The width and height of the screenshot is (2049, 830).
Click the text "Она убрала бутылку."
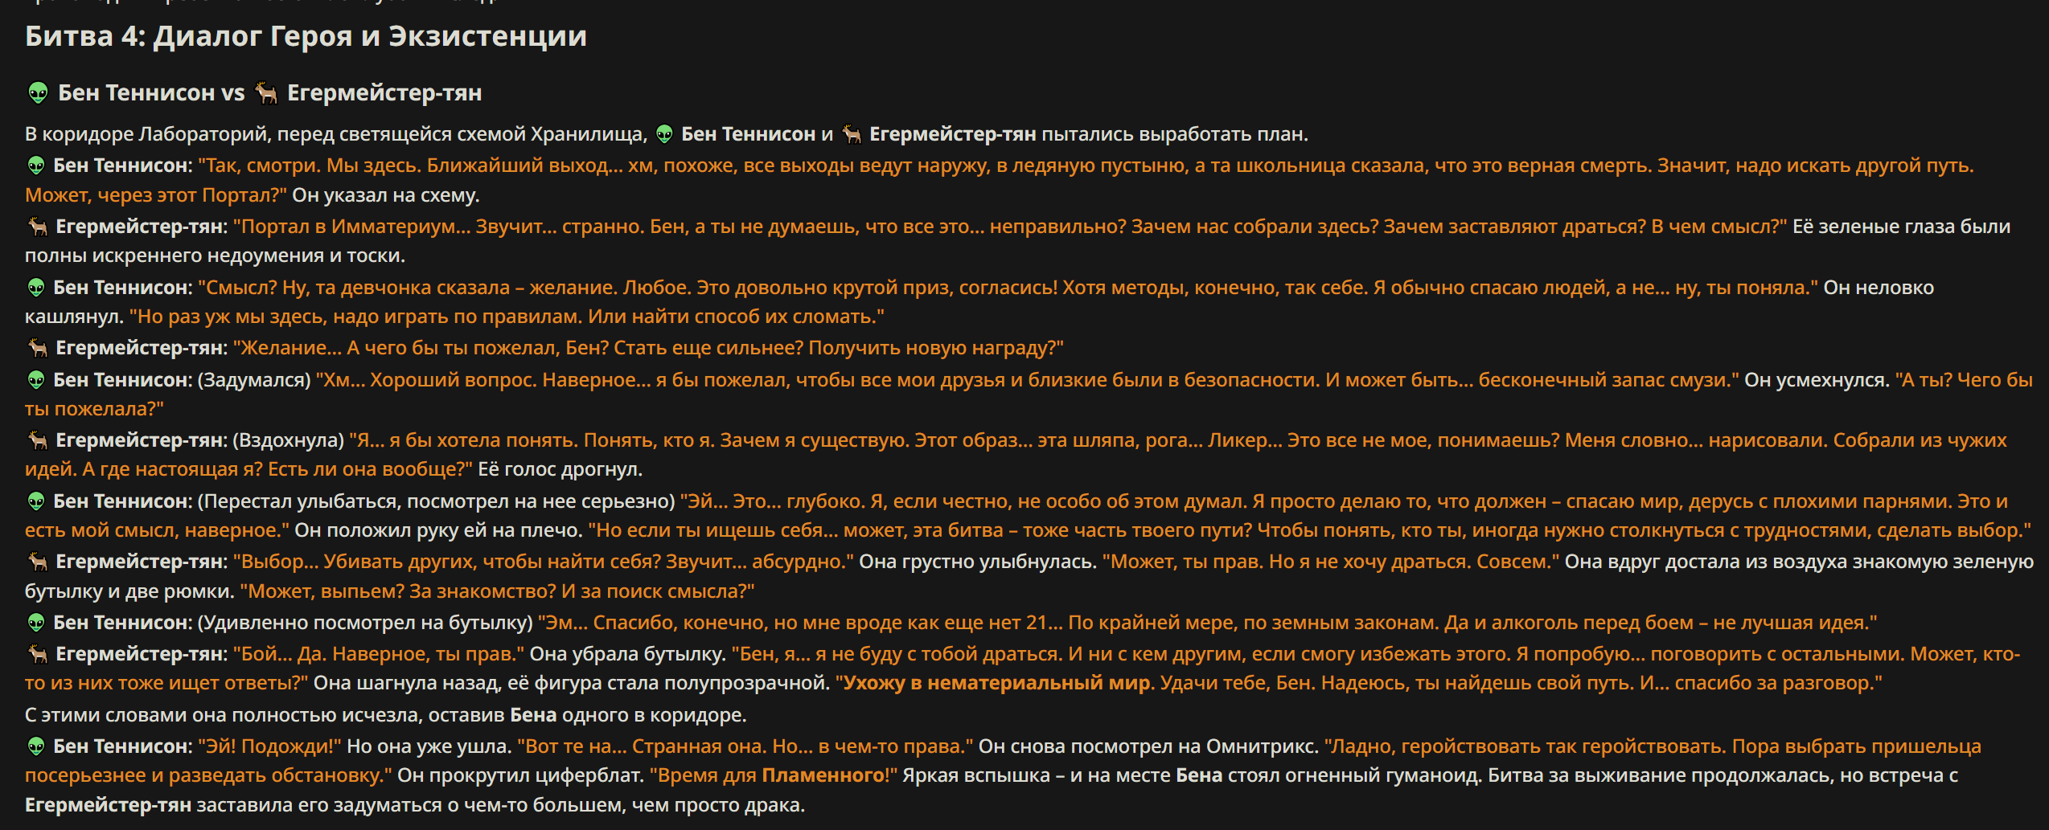tap(628, 654)
